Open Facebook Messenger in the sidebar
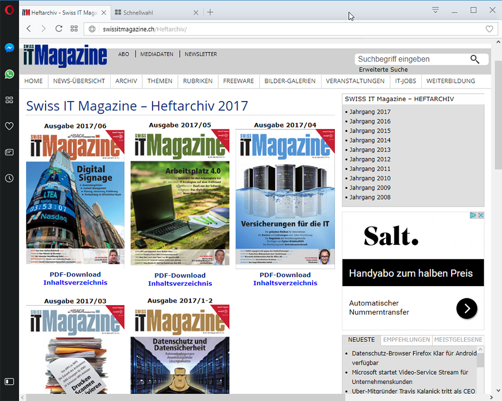The height and width of the screenshot is (401, 502). 9,48
